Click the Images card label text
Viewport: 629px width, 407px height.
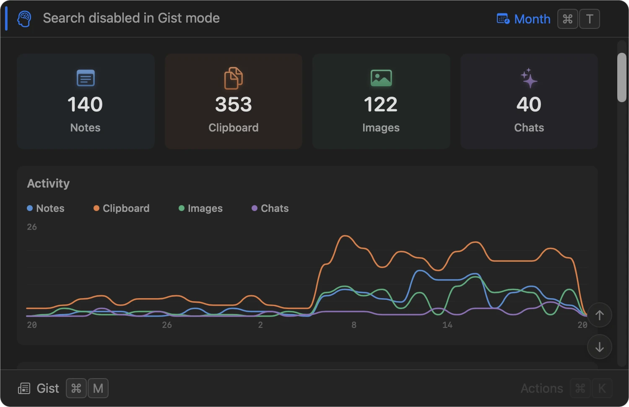[x=381, y=128]
